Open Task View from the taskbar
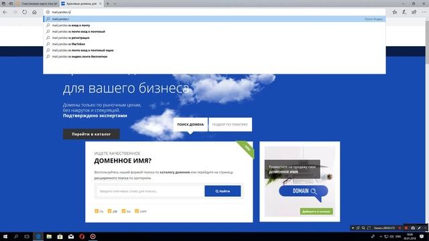 pyautogui.click(x=27, y=236)
